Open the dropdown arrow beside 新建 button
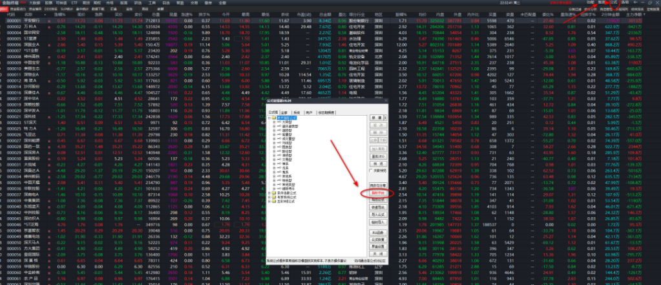Image resolution: width=661 pixels, height=285 pixels. 385,118
